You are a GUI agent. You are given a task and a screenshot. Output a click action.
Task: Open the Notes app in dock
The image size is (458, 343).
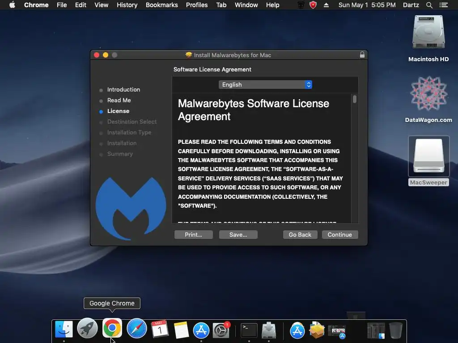(x=181, y=330)
